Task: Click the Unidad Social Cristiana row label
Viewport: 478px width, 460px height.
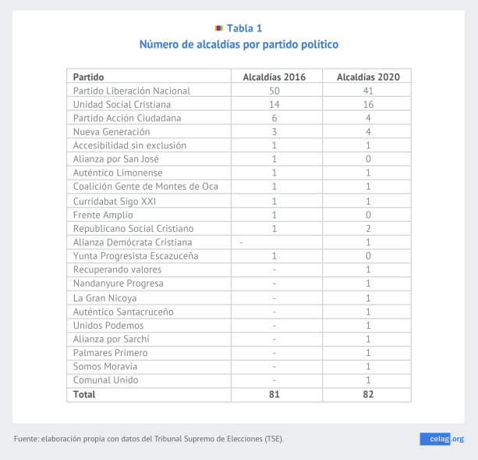Action: [x=122, y=104]
